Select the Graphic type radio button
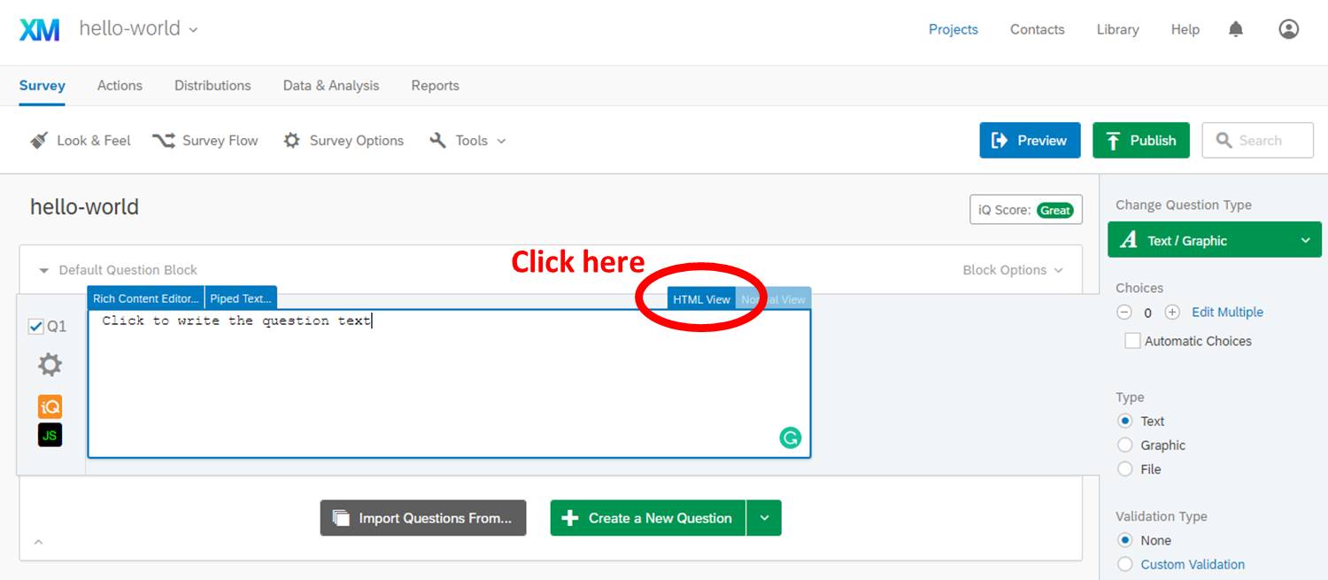 1124,445
